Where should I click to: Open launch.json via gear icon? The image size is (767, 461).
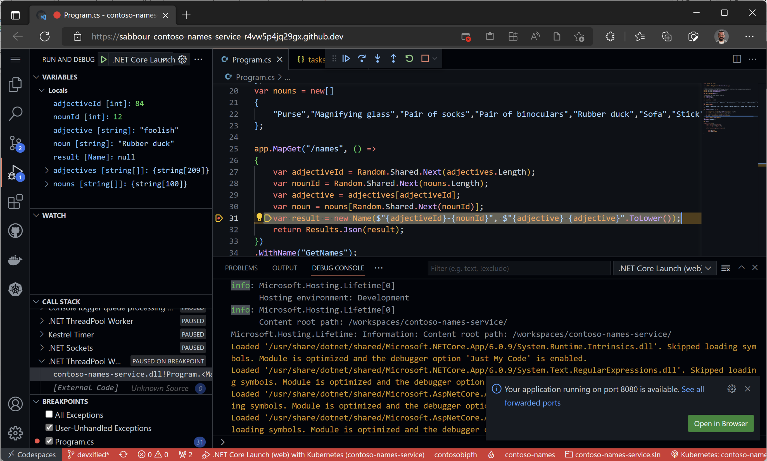tap(182, 59)
